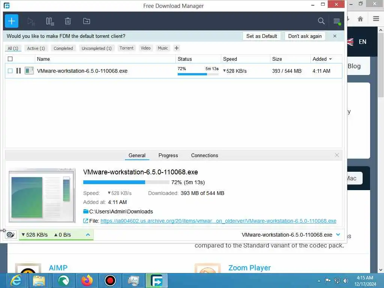Viewport: 384px width, 288px height.
Task: Click the red record app in taskbar
Action: tap(110, 280)
